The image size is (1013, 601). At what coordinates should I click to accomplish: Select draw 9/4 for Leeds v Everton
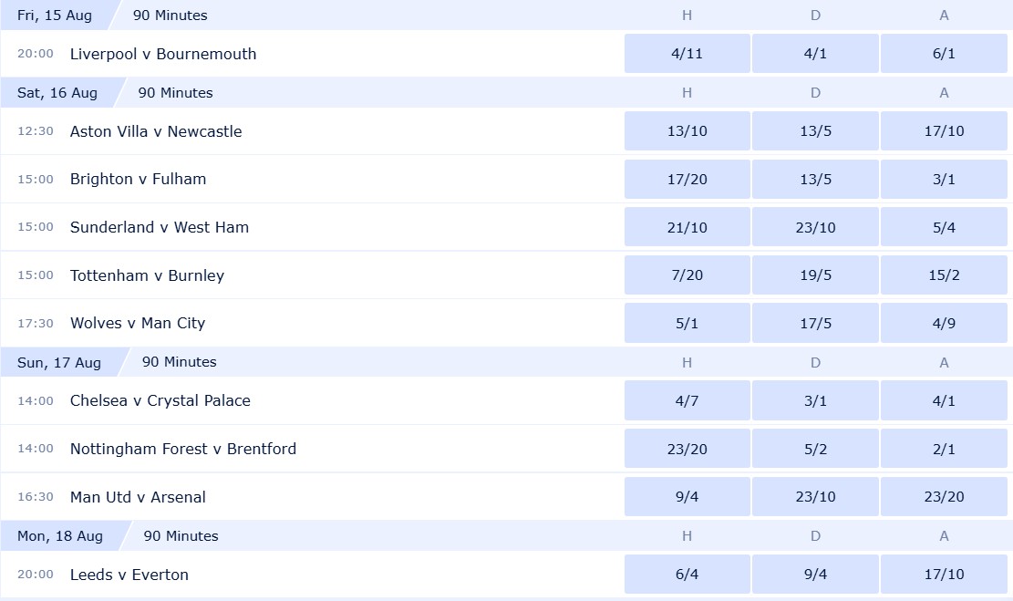click(815, 575)
